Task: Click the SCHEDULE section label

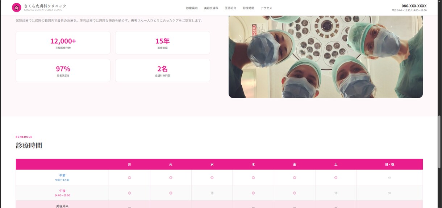Action: (24, 137)
